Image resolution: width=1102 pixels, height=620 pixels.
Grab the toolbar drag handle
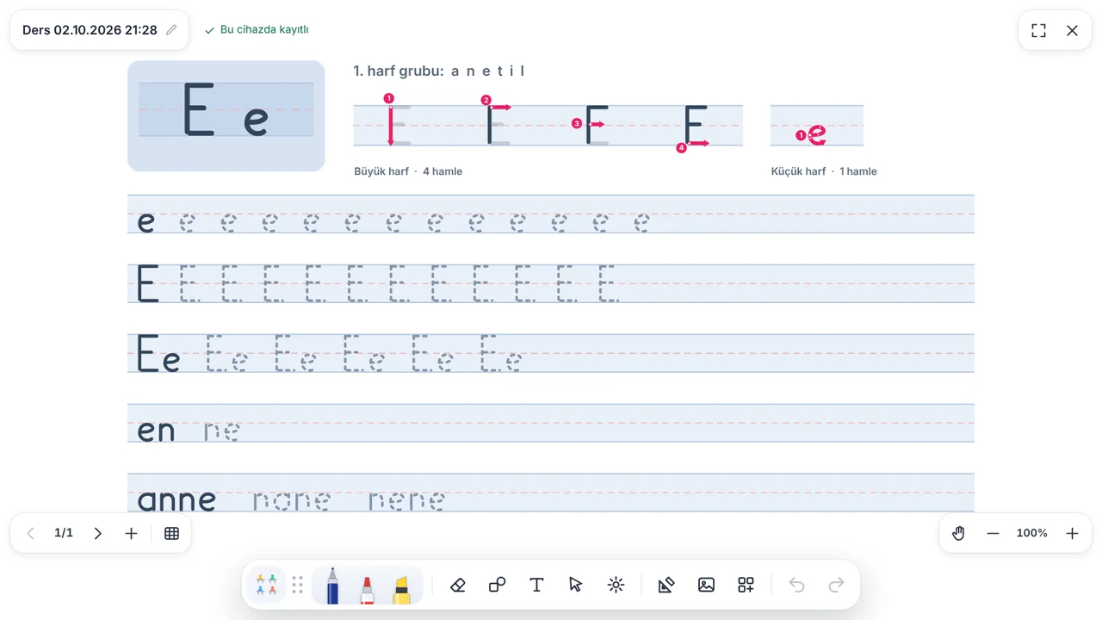pos(298,586)
